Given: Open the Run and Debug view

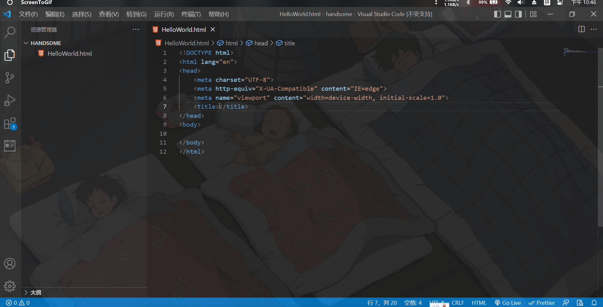Looking at the screenshot, I should pos(10,100).
